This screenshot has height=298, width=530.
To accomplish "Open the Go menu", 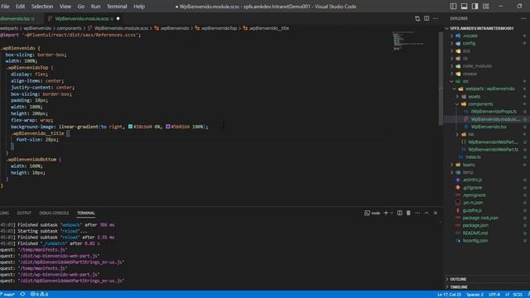I will [81, 7].
